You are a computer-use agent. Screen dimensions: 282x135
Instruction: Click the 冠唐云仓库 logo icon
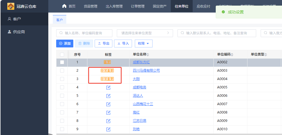11,6
